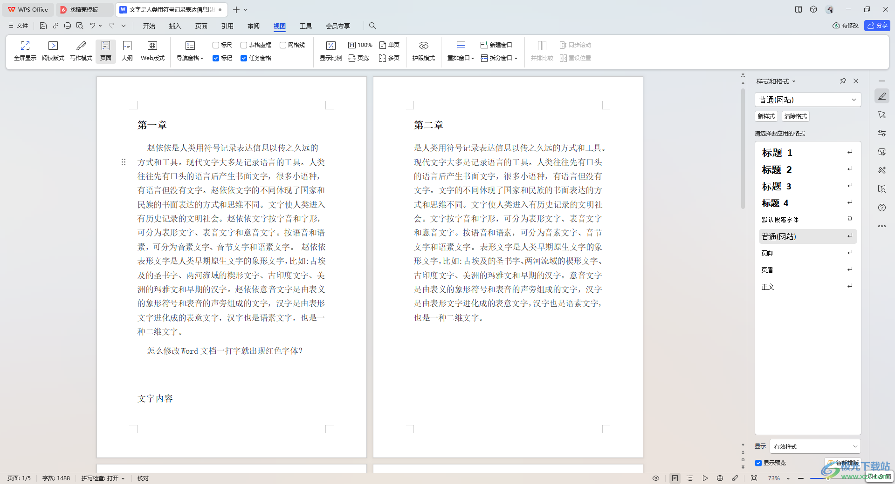Click the document vertical scrollbar

tap(743, 149)
